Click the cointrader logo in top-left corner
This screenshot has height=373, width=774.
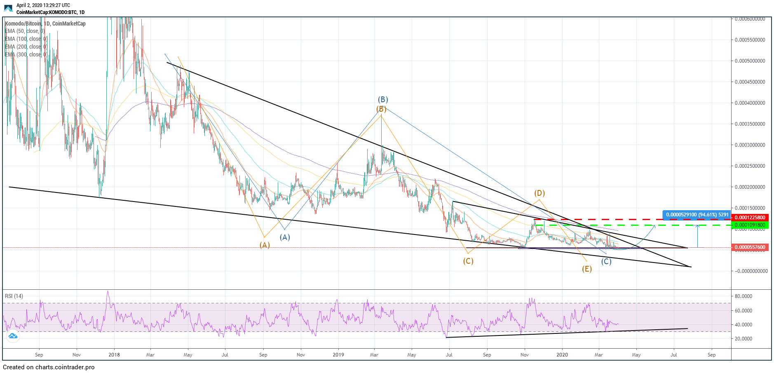click(8, 8)
